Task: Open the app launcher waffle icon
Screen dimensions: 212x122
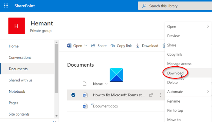Action: [x=6, y=6]
